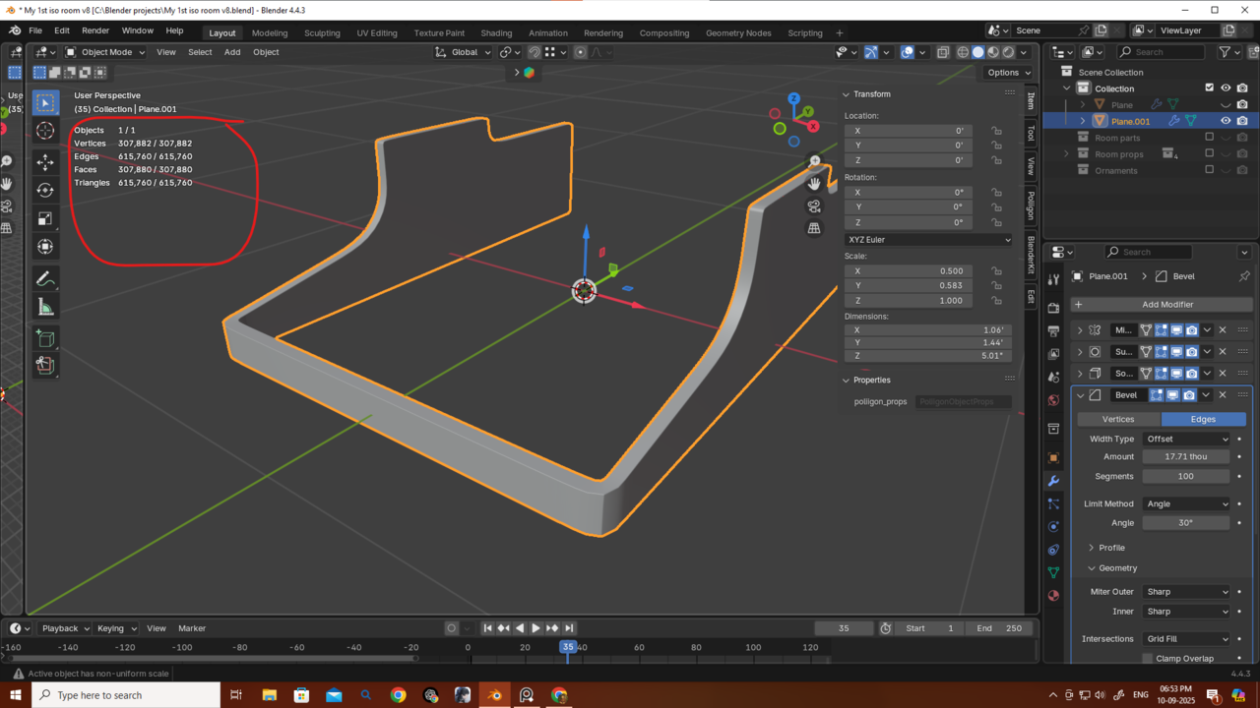
Task: Pick the Add Cube tool
Action: [45, 338]
